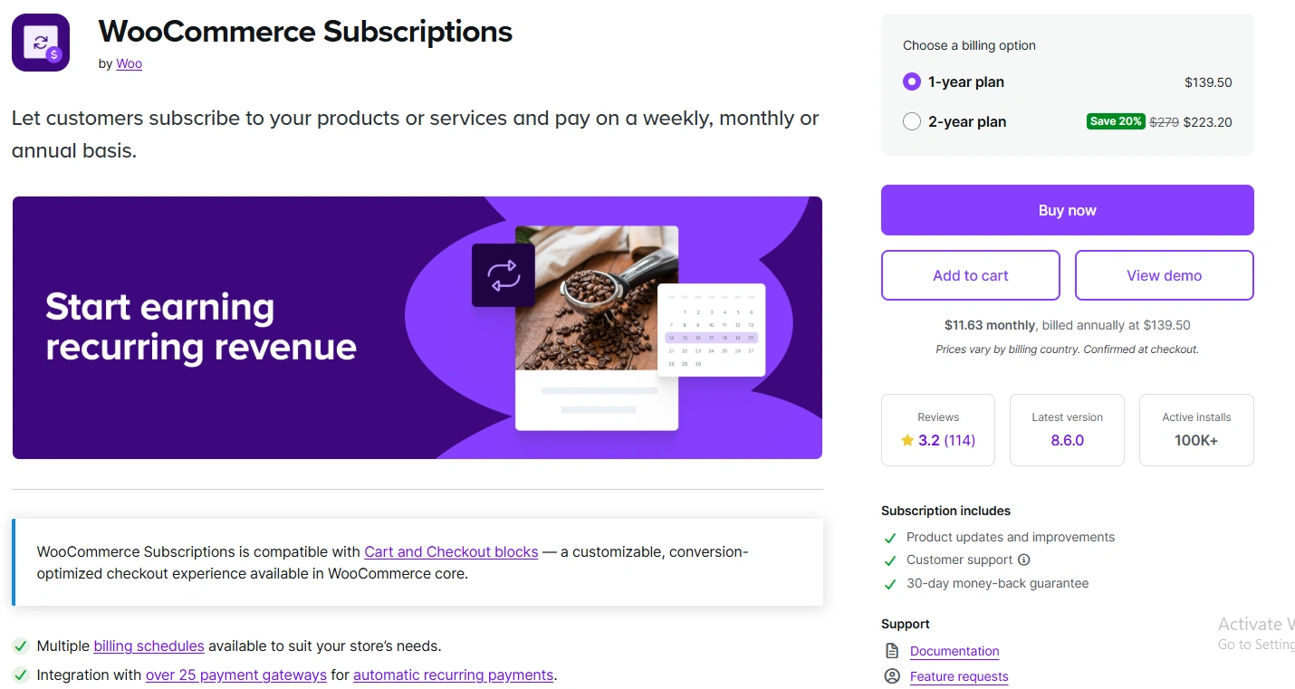Click the calendar graphic in the banner image

point(712,330)
